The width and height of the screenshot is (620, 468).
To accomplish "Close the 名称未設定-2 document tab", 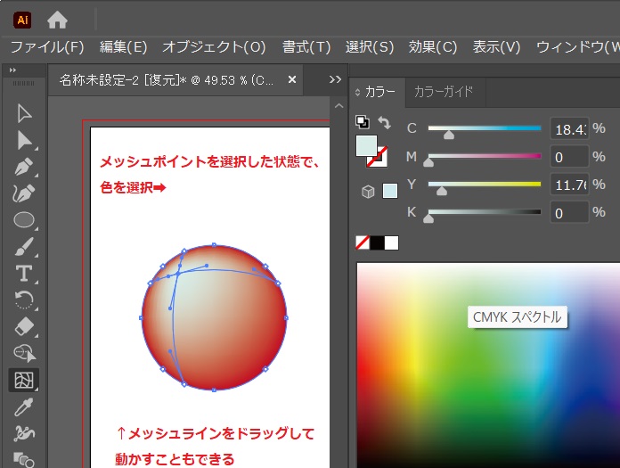I will pyautogui.click(x=292, y=79).
